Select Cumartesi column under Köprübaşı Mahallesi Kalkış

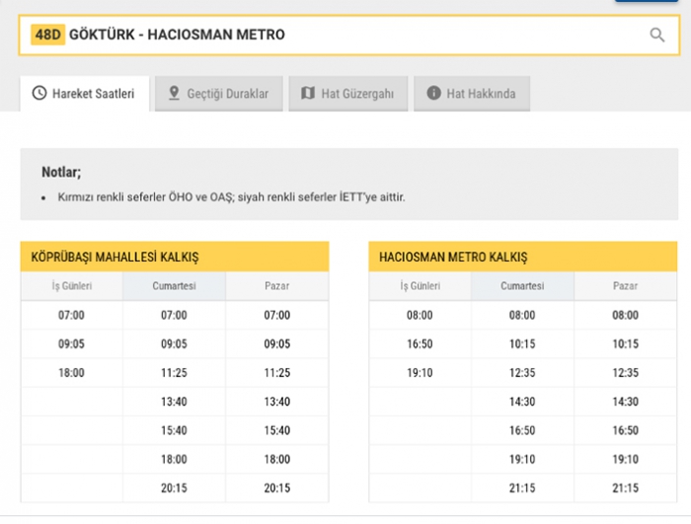[174, 286]
